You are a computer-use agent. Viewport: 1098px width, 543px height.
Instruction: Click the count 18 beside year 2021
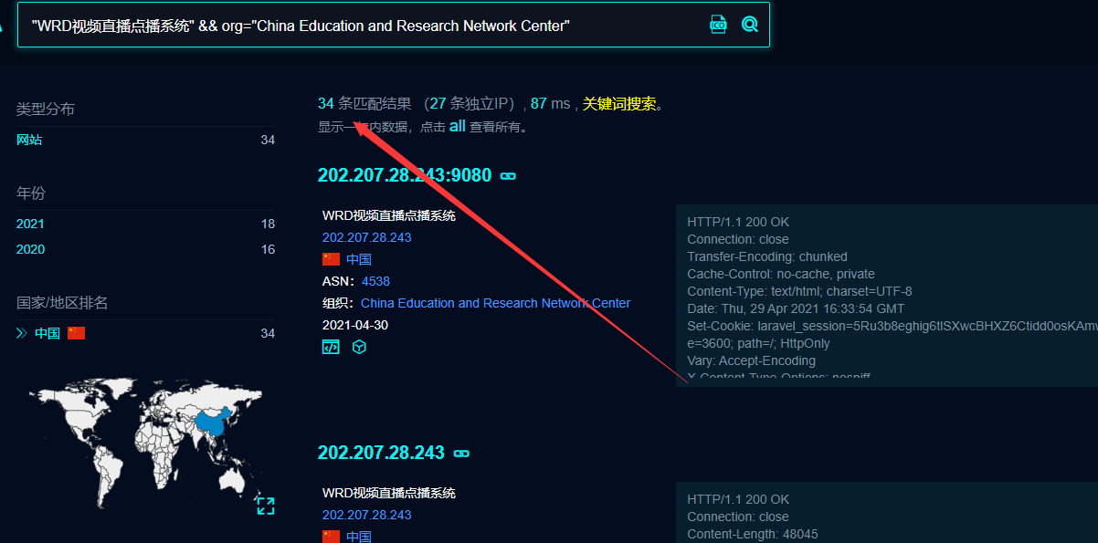(268, 224)
